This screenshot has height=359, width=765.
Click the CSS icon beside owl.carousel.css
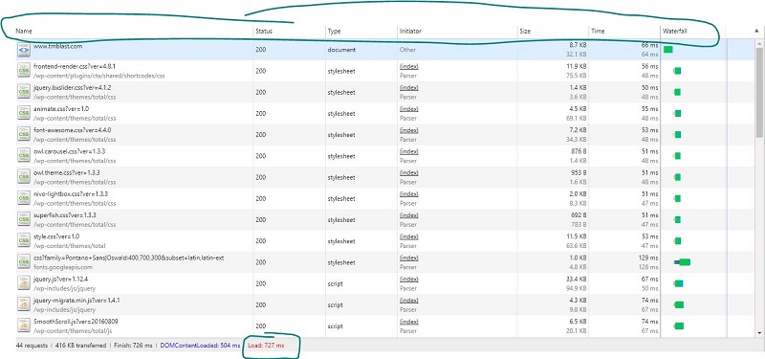pyautogui.click(x=23, y=156)
